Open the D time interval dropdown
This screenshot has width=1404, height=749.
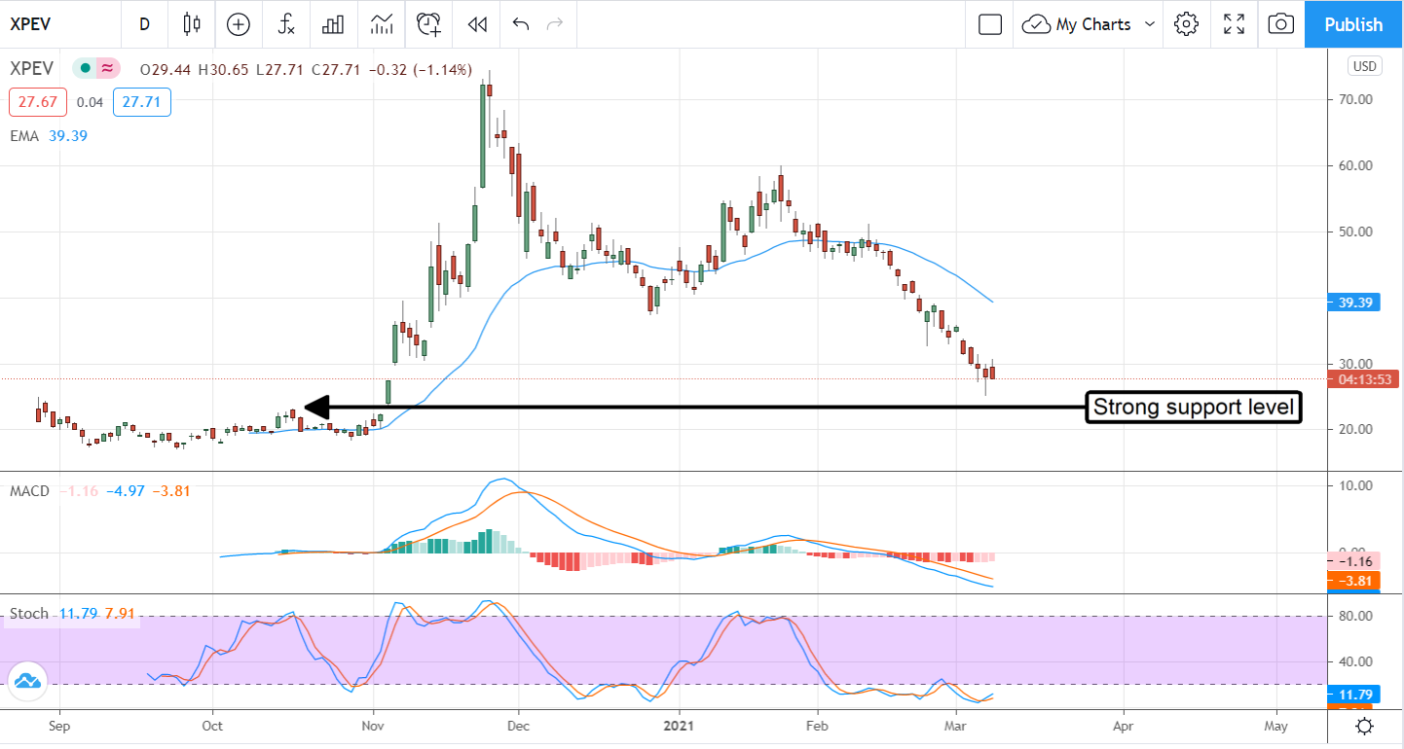(144, 24)
